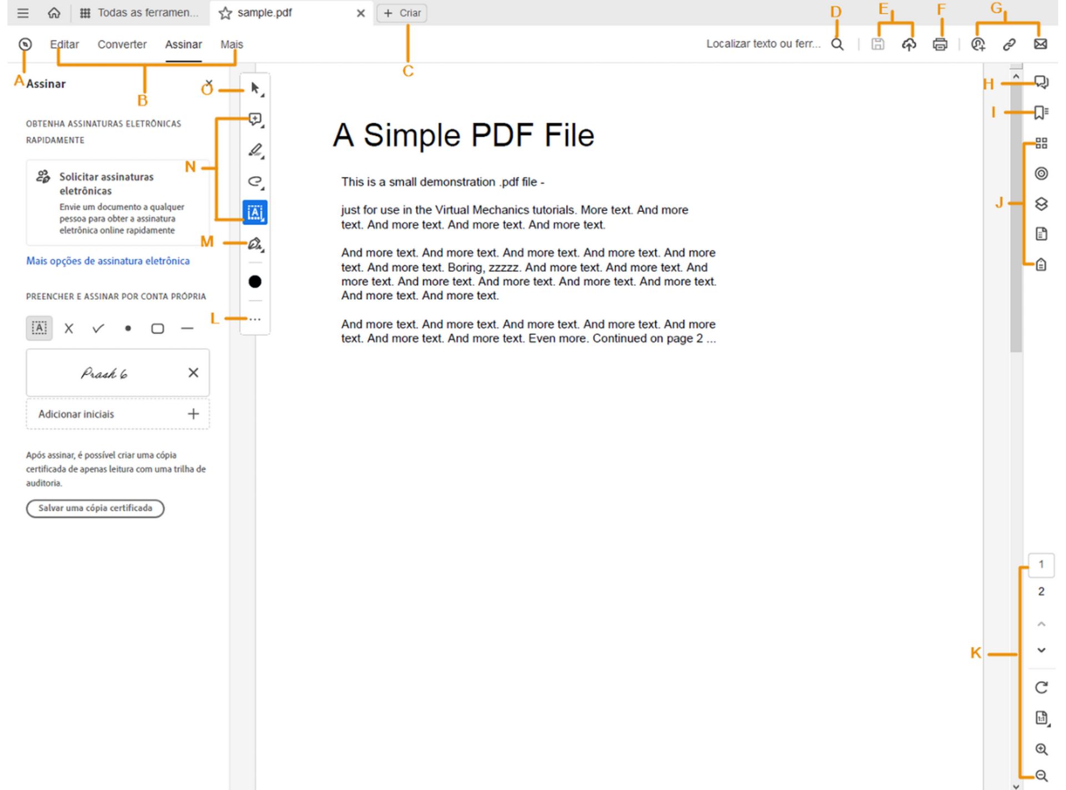The height and width of the screenshot is (790, 1066).
Task: Click the print icon in top toolbar
Action: coord(939,44)
